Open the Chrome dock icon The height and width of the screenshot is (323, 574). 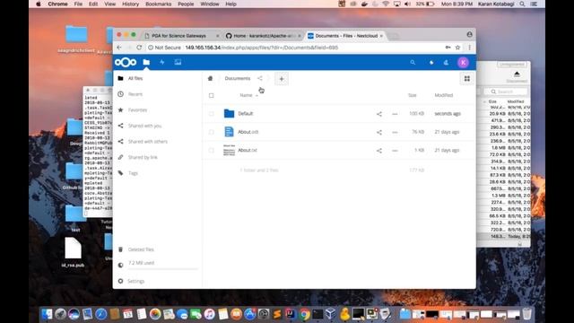pos(304,314)
